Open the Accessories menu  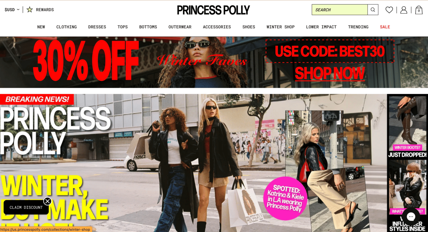[x=217, y=27]
